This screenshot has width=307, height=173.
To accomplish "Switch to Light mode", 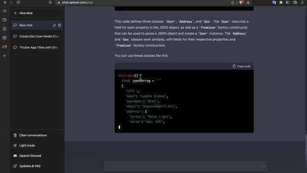I will (37, 146).
